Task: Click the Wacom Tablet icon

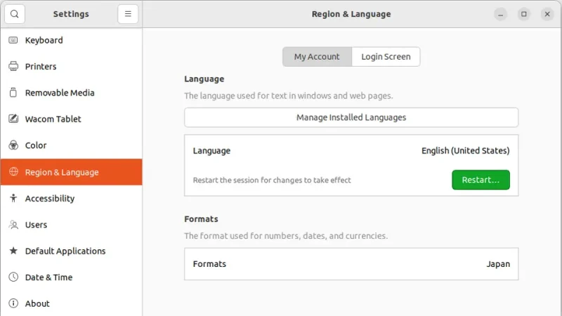Action: [13, 119]
